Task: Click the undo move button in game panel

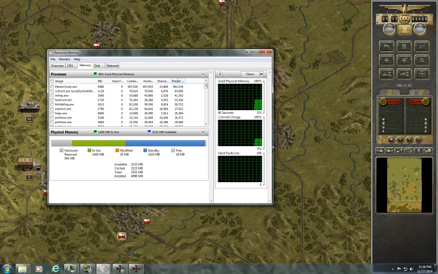Action: point(387,46)
